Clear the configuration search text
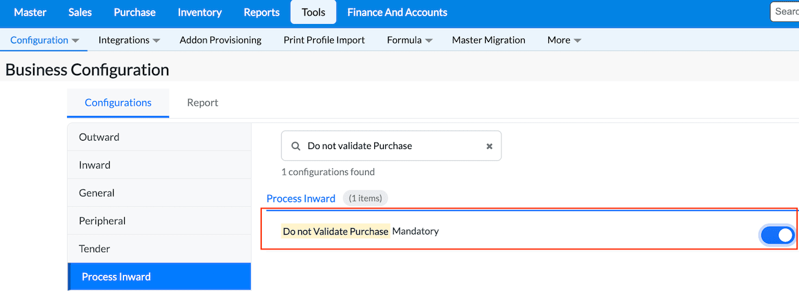Screen dimensions: 799x291 490,146
